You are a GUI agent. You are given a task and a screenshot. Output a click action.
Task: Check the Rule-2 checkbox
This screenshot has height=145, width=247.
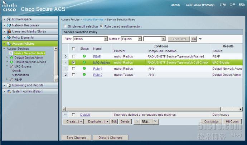[73, 75]
